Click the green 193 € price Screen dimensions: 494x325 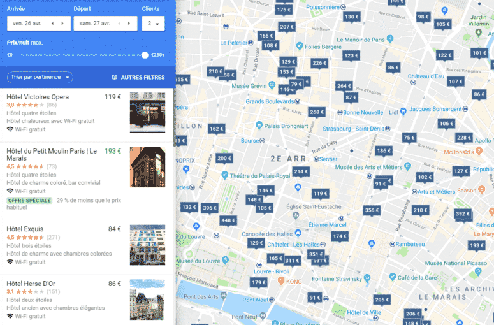113,151
